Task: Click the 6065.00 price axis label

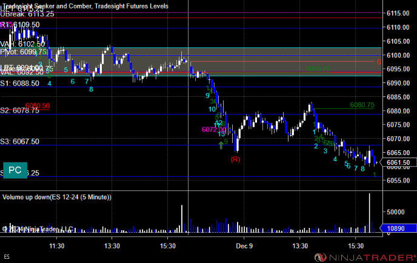Action: click(398, 153)
